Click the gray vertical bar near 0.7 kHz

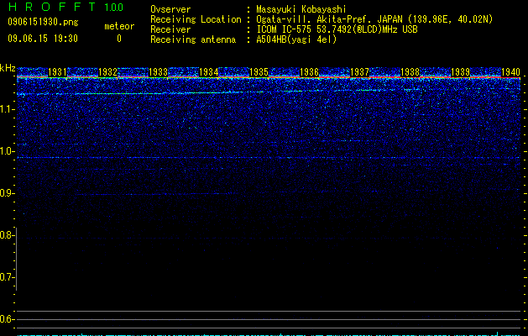(16, 259)
